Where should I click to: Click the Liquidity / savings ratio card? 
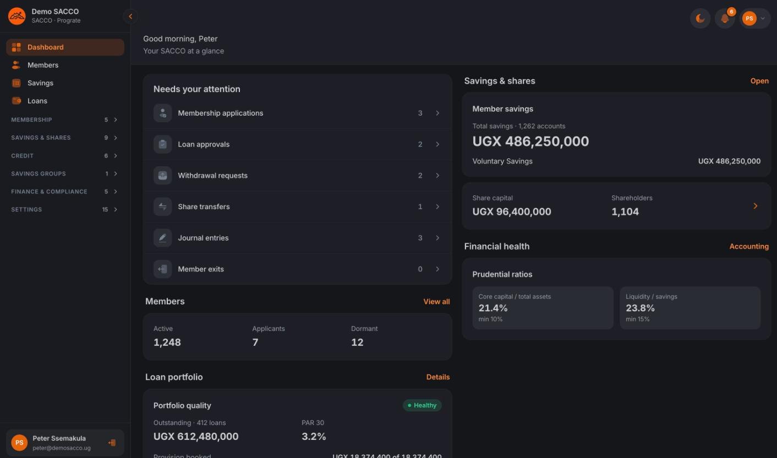click(x=690, y=308)
